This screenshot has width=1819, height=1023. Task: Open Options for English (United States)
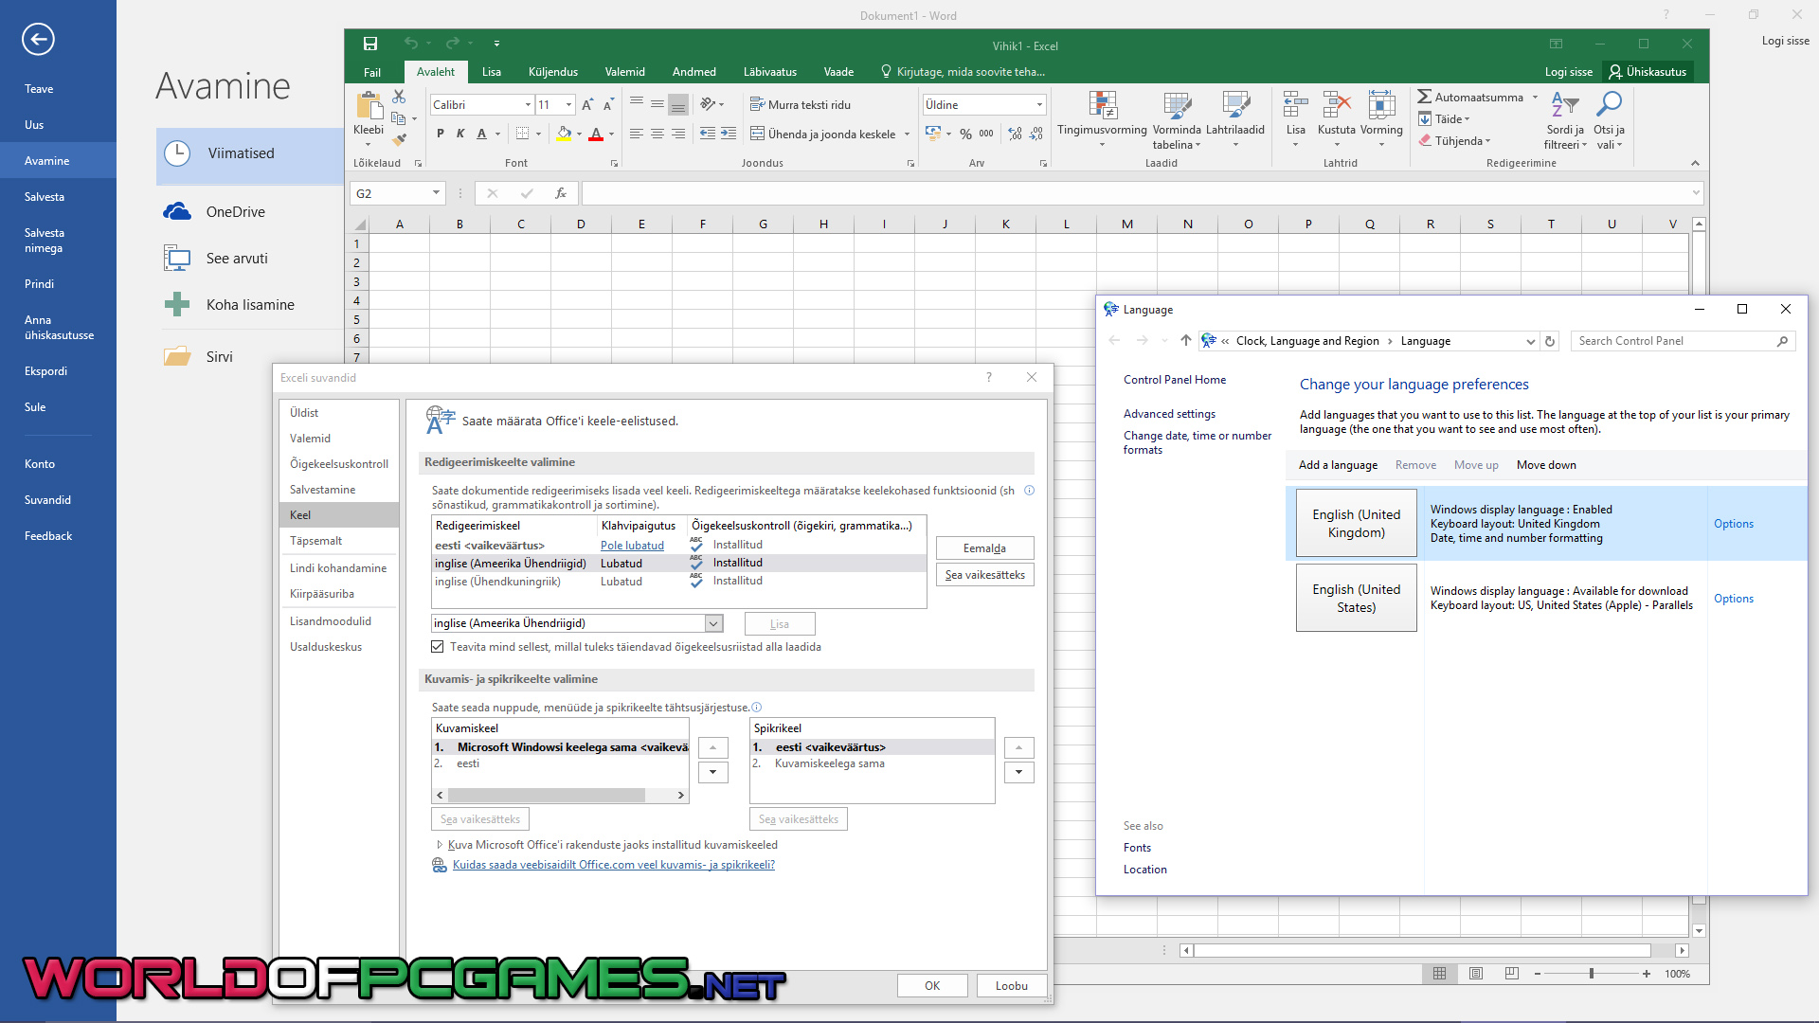click(1734, 599)
